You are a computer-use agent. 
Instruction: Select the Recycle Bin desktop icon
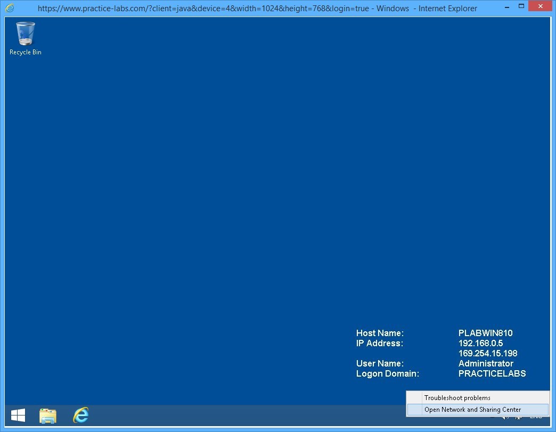coord(26,34)
